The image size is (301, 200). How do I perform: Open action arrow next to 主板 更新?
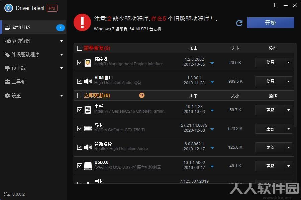pos(289,110)
